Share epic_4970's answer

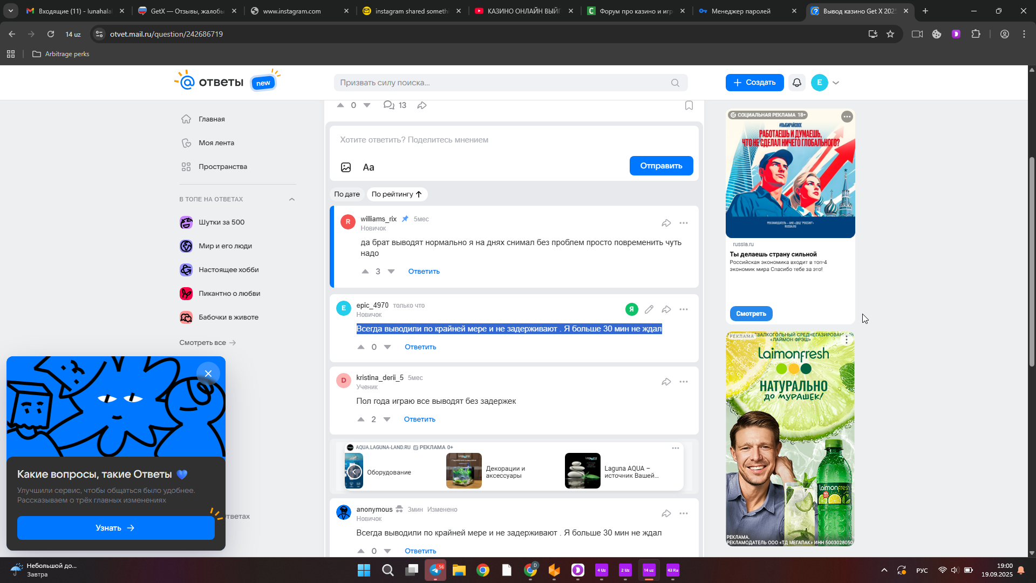(x=666, y=309)
